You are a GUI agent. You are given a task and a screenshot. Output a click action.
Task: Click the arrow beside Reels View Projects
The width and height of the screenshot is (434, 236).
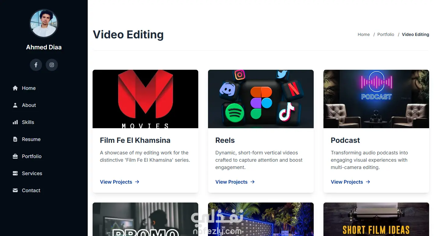point(252,182)
